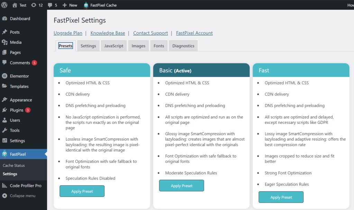Viewport: 354px width, 210px height.
Task: Click the Eager Speculation Rules text
Action: click(287, 184)
